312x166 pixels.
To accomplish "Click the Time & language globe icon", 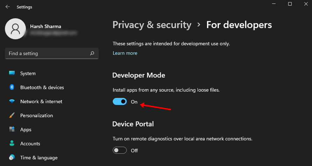I will point(12,158).
